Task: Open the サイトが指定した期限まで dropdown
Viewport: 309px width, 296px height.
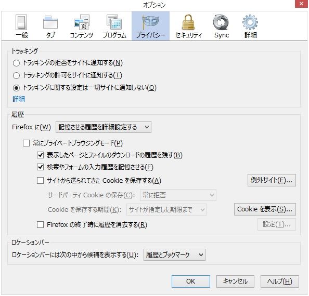Action: click(166, 210)
